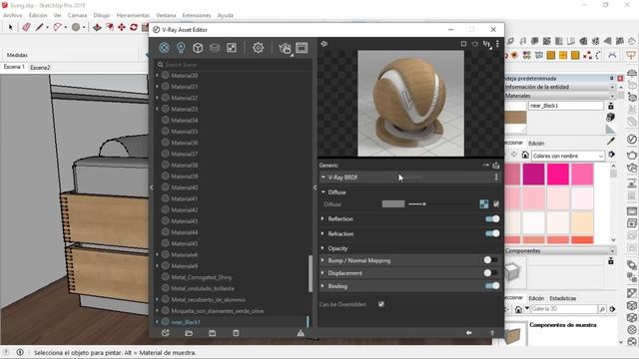Open the Herramientas menu

(133, 15)
